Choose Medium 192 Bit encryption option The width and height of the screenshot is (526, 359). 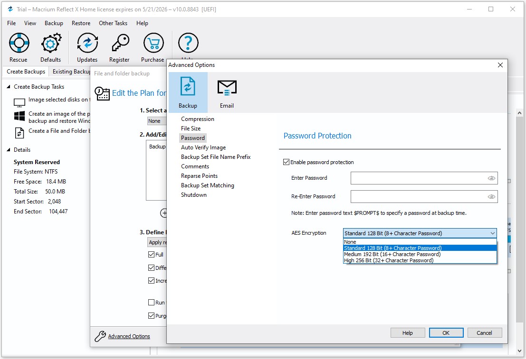tap(420, 254)
